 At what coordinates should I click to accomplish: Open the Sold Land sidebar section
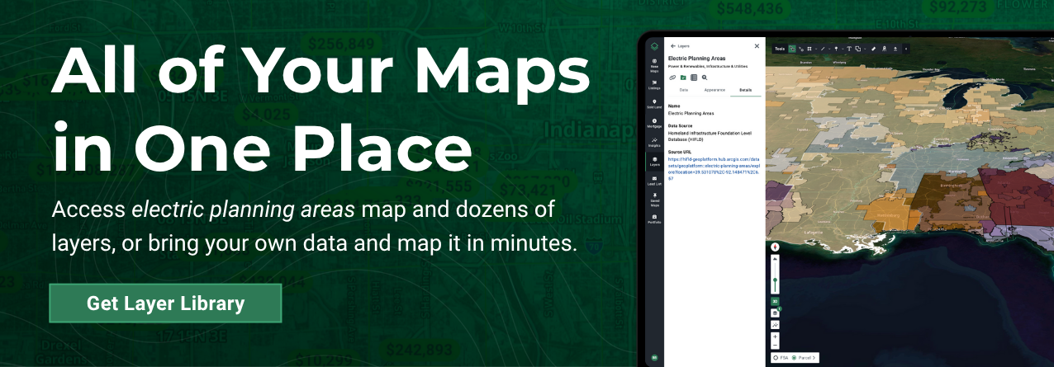pyautogui.click(x=654, y=104)
